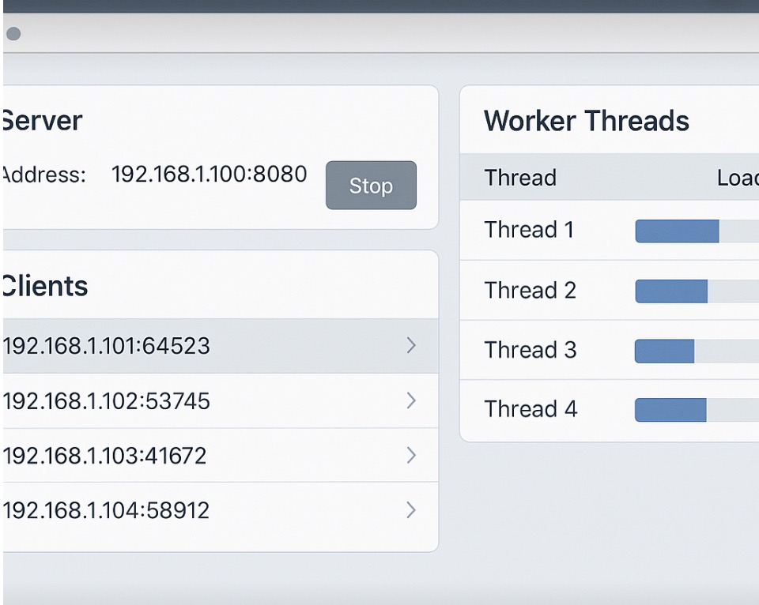Screen dimensions: 759x605
Task: Click the Load column header
Action: pos(738,178)
